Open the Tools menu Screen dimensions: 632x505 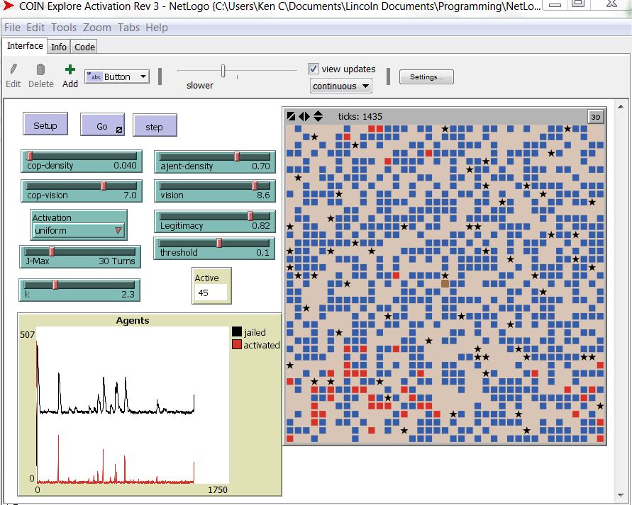[64, 28]
